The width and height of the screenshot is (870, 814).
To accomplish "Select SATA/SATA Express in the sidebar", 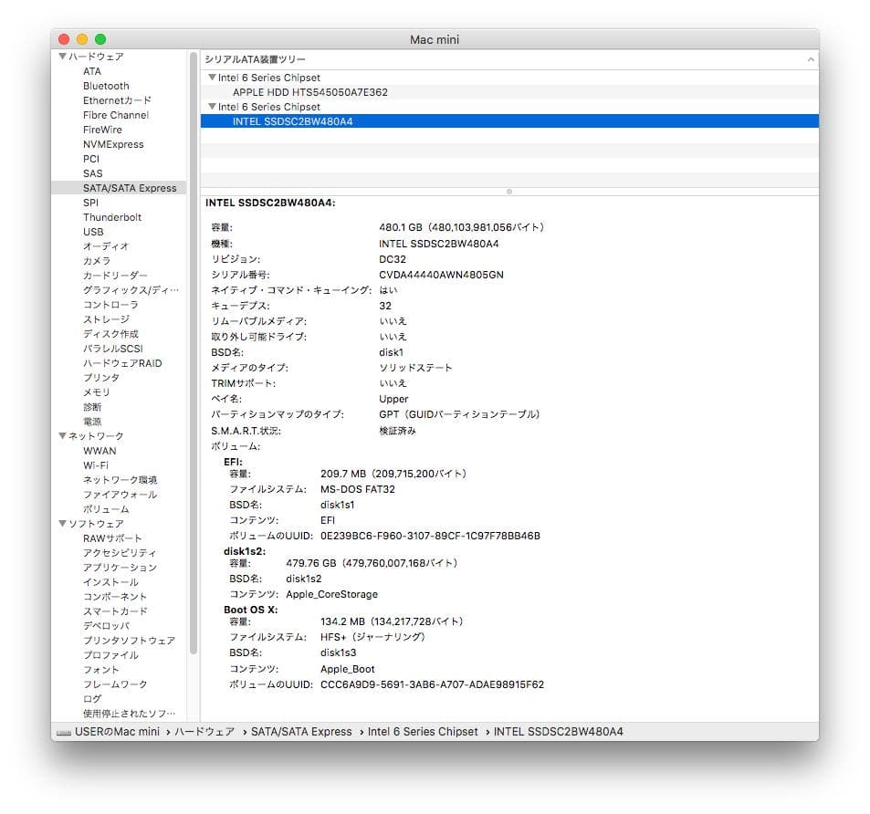I will [119, 188].
